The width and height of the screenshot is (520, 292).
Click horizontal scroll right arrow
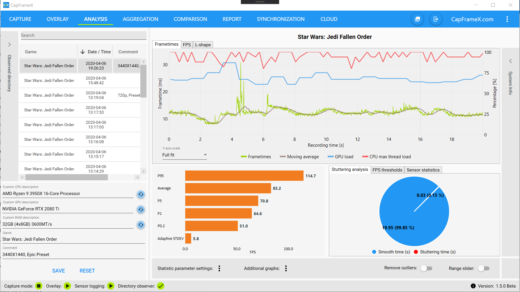(x=137, y=177)
